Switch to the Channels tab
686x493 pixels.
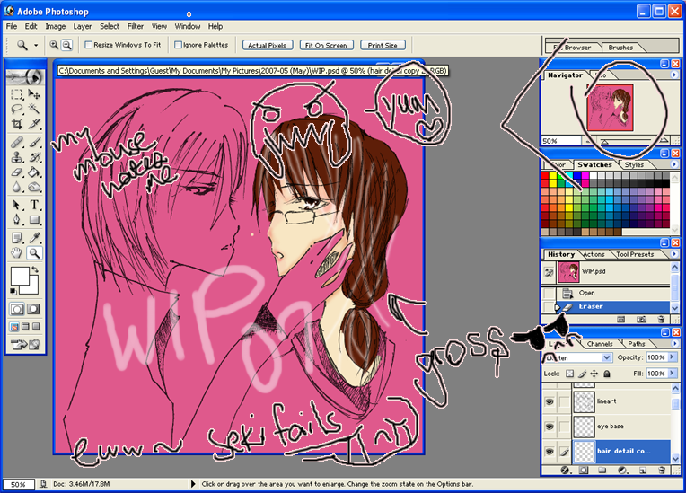tap(600, 344)
